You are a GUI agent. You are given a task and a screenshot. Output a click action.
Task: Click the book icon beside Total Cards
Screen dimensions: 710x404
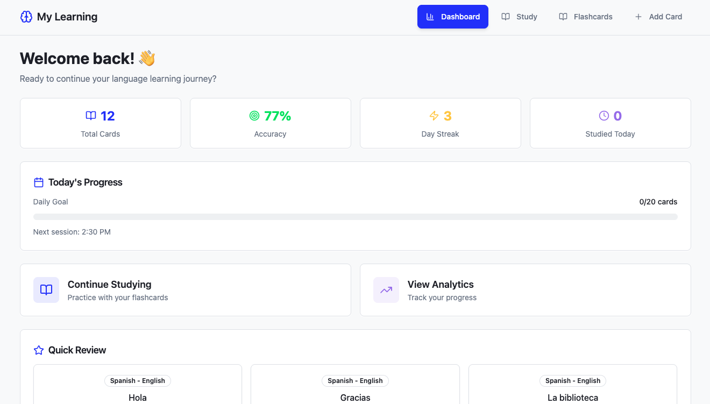coord(91,116)
